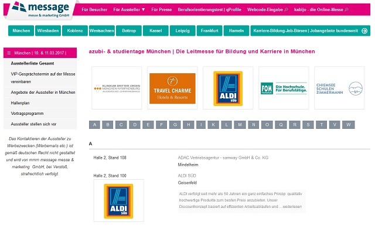The image size is (375, 229).
Task: Open the Für Presse menu item
Action: [162, 10]
